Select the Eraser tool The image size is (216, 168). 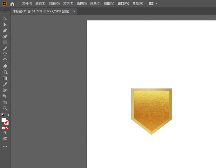pyautogui.click(x=5, y=66)
